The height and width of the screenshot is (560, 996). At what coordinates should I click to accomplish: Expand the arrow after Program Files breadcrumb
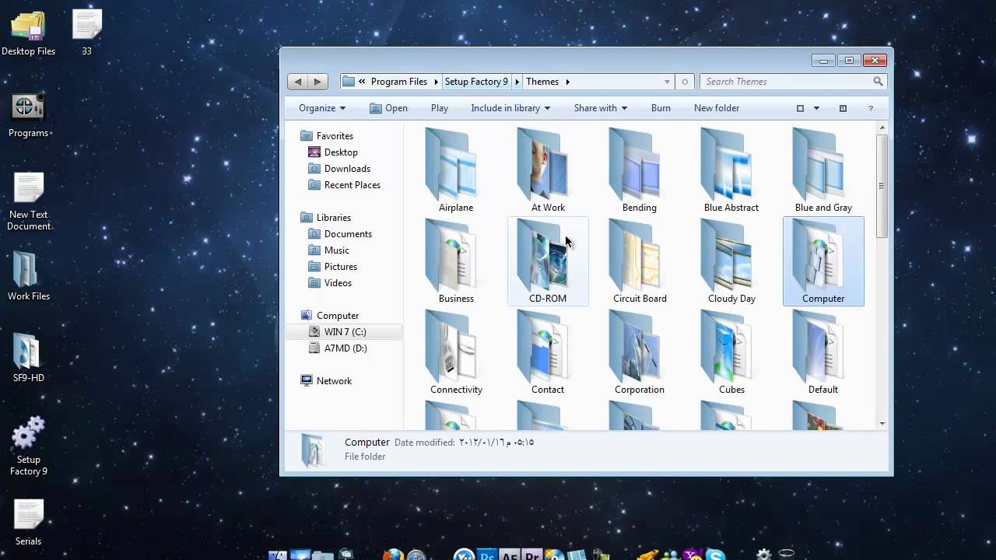tap(436, 82)
